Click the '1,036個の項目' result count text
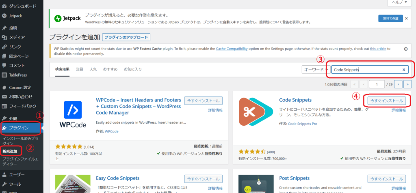Screen dimensions: 416x193 coord(336,84)
